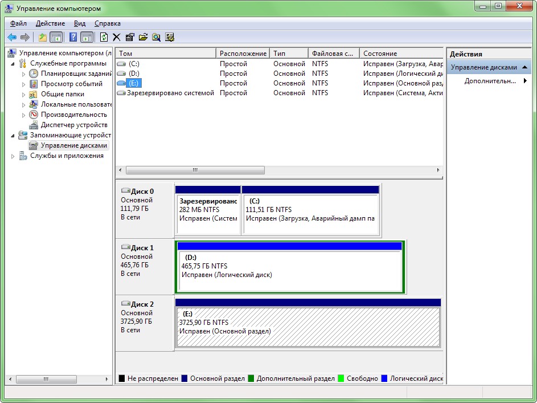Image resolution: width=537 pixels, height=403 pixels.
Task: Select the (E:) partition on Диск 2
Action: 308,327
